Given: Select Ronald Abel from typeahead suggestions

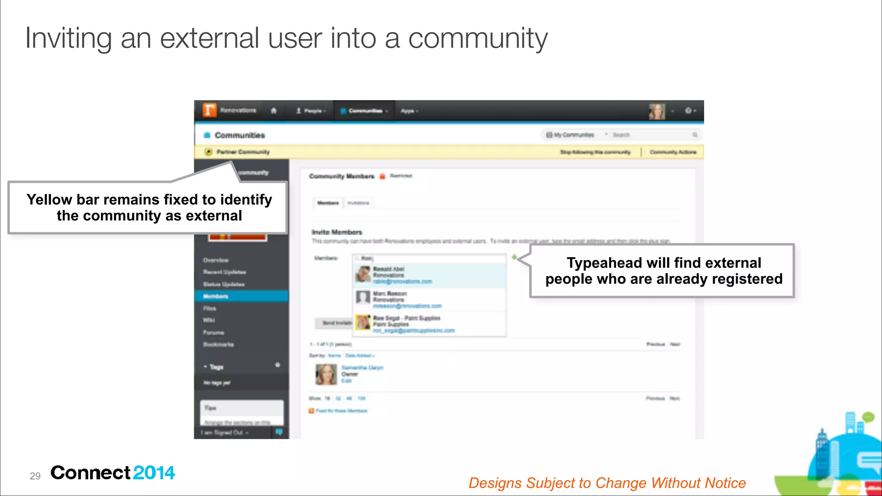Looking at the screenshot, I should coord(429,275).
